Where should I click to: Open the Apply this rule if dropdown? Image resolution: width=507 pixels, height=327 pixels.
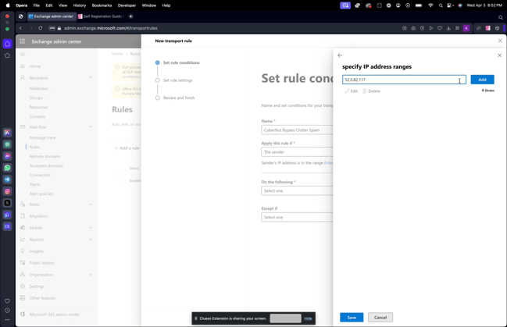pyautogui.click(x=296, y=152)
